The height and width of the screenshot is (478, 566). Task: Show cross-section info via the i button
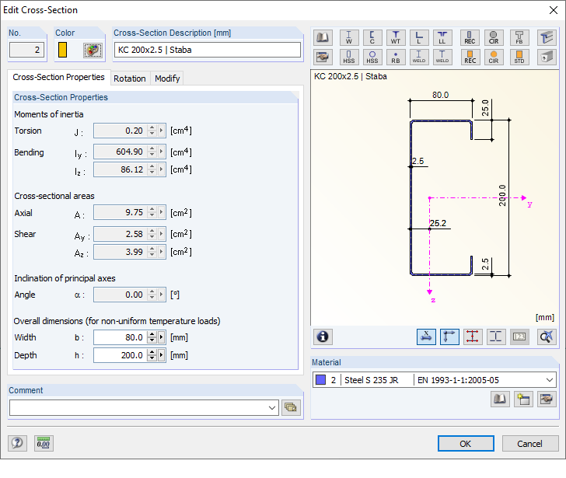(323, 337)
